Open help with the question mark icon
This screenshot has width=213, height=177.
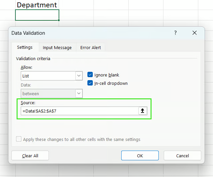coord(175,33)
